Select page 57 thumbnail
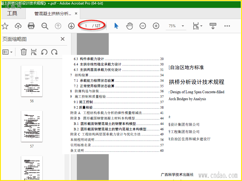This screenshot has width=242, height=181. click(32, 126)
